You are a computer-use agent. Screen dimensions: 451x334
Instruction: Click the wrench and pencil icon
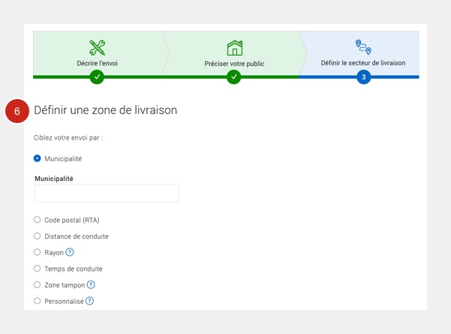point(98,48)
